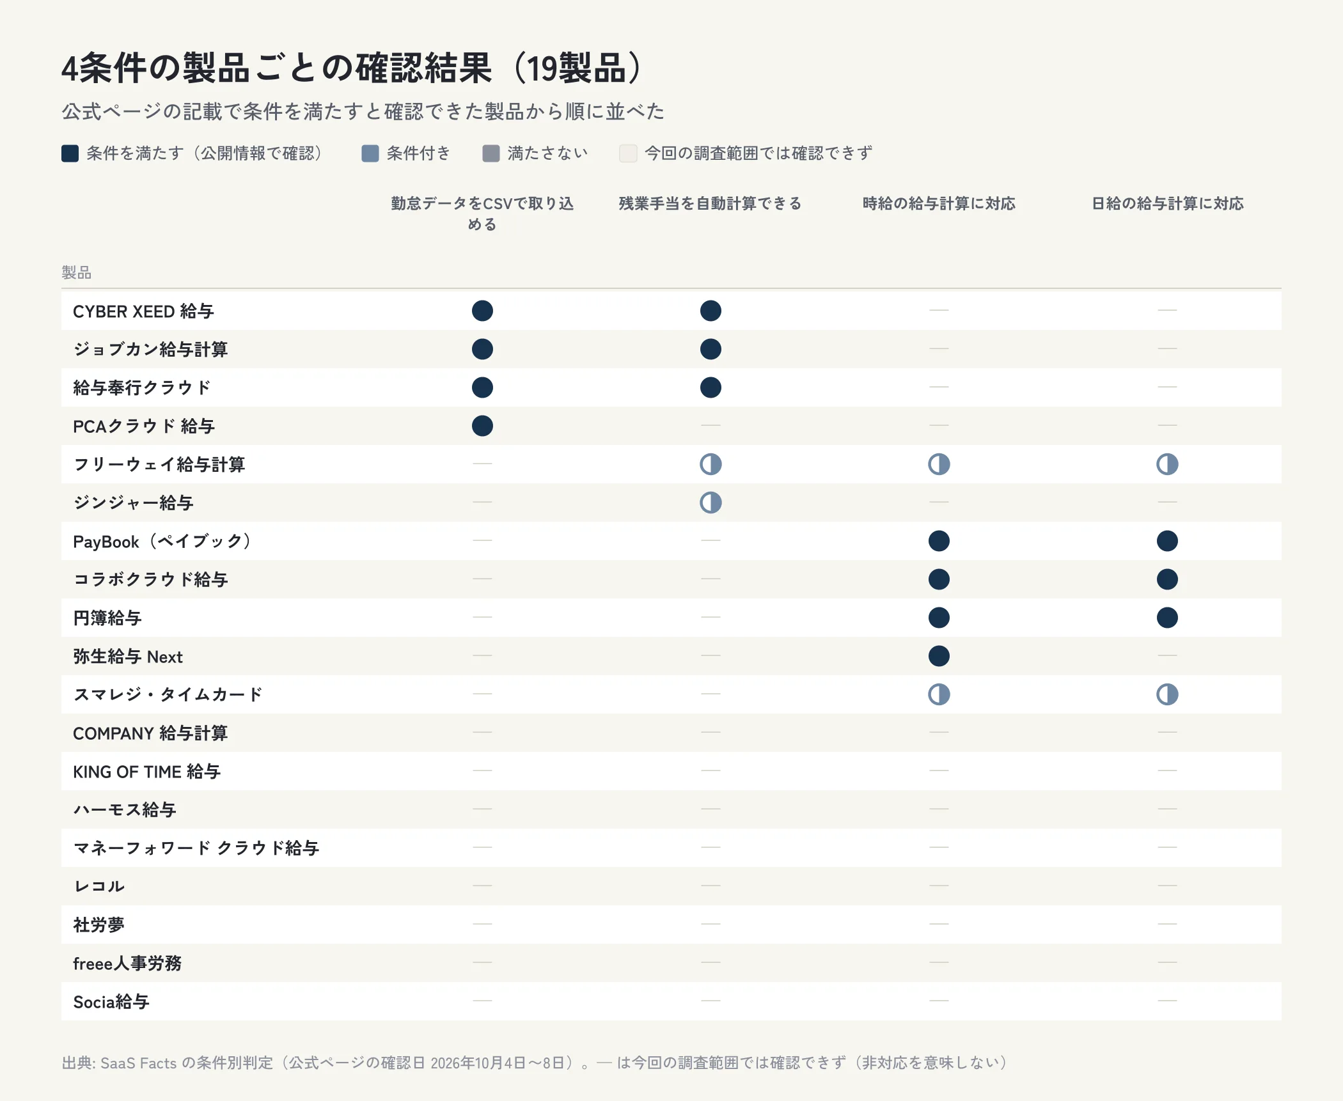Image resolution: width=1343 pixels, height=1101 pixels.
Task: Click the filled dot for CYBER XEED 給与 CSV import
Action: point(482,311)
